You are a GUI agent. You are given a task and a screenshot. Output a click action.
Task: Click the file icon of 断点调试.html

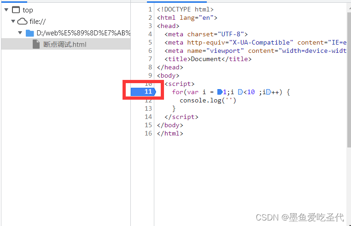pos(36,44)
